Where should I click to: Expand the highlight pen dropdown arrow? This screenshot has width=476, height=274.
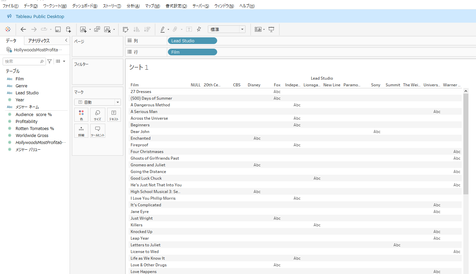(x=168, y=29)
